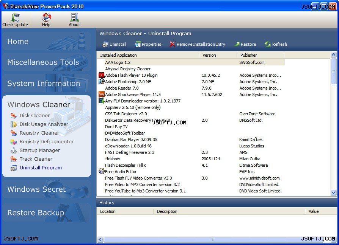This screenshot has width=339, height=245.
Task: Click the Adobe Photoshop 7.0 ME icon
Action: tap(102, 81)
